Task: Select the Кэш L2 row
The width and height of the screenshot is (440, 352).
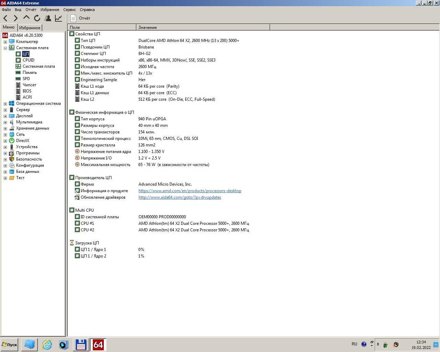Action: [x=145, y=99]
